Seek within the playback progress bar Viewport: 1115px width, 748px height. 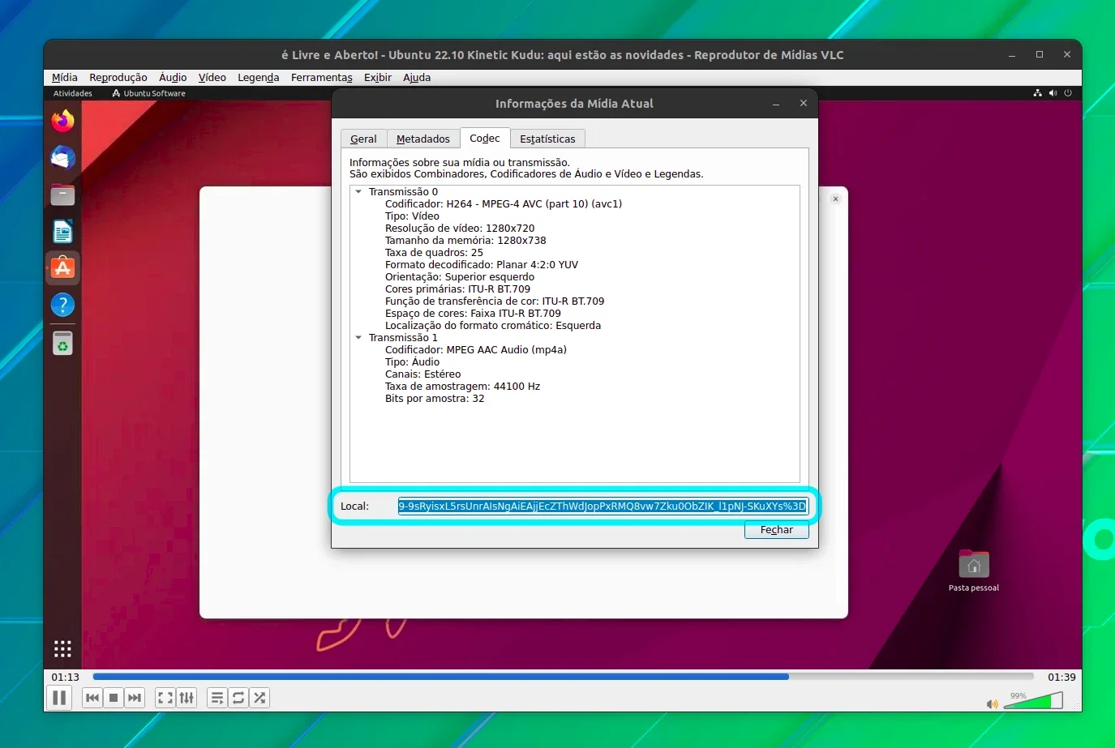[x=563, y=677]
